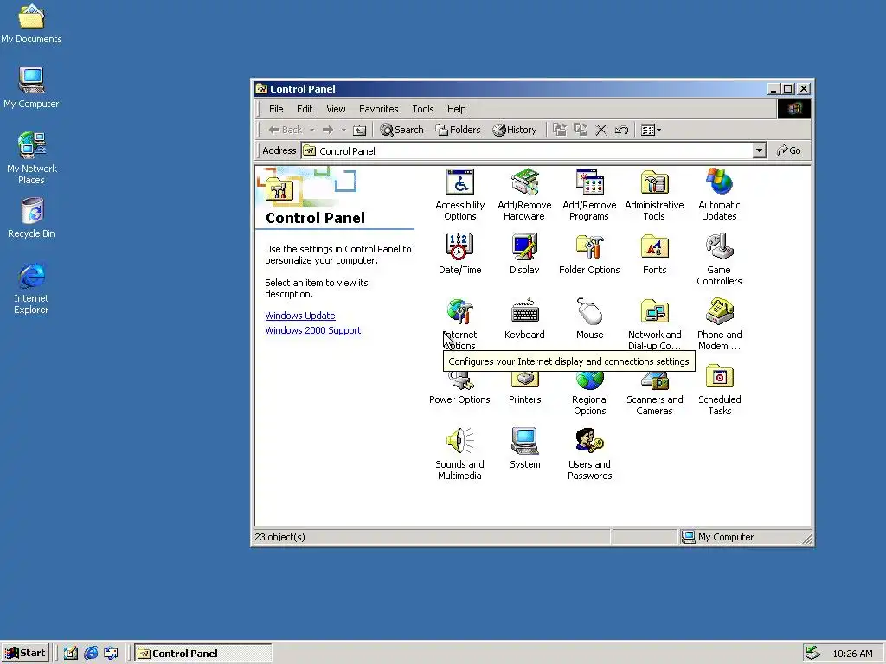This screenshot has width=886, height=664.
Task: Click the 23 object(s) status bar text
Action: pyautogui.click(x=279, y=537)
